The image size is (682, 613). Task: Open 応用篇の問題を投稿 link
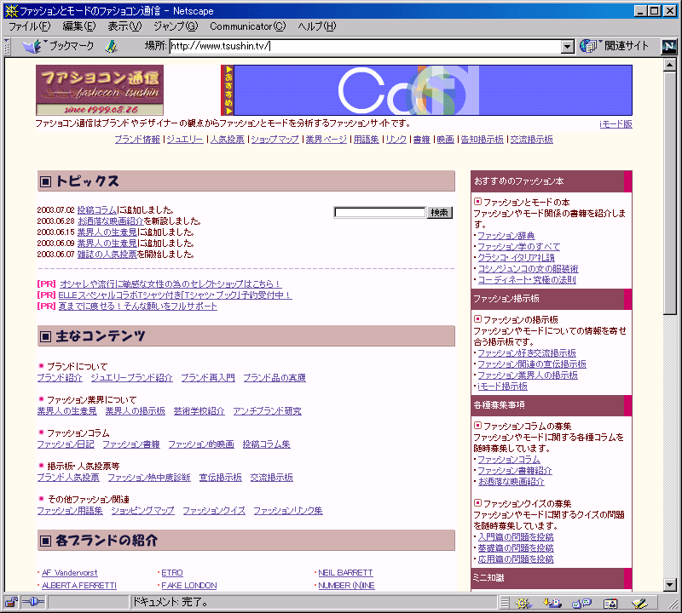pos(516,559)
